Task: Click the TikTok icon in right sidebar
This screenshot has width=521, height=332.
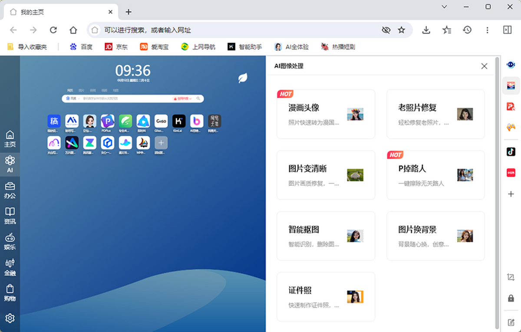Action: pyautogui.click(x=511, y=151)
